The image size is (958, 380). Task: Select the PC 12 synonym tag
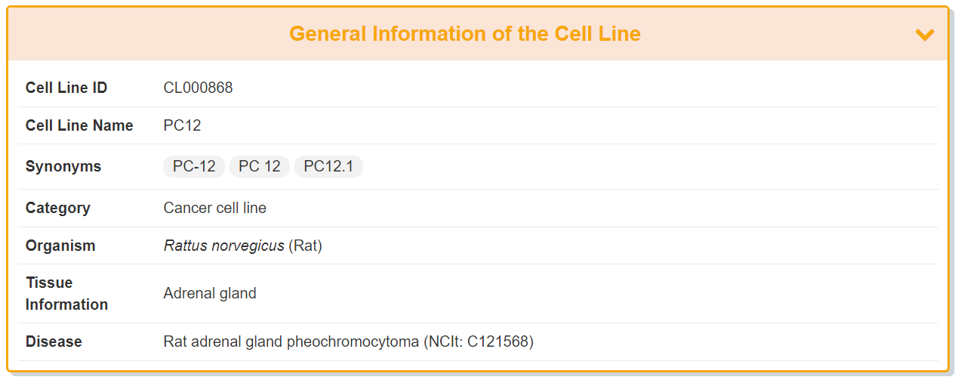pos(260,167)
